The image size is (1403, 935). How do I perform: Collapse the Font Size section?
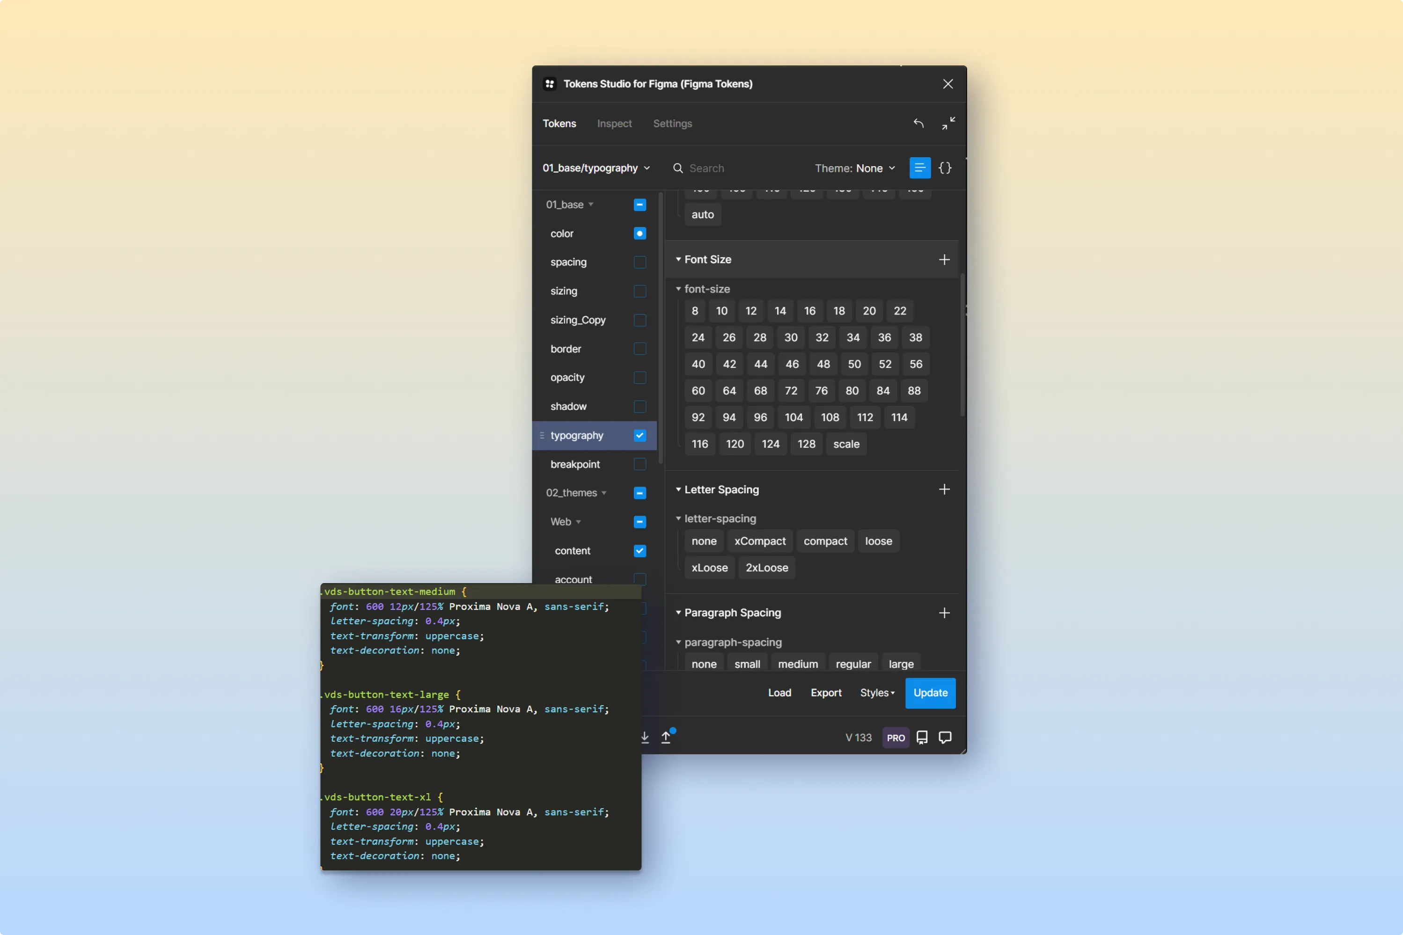[678, 259]
